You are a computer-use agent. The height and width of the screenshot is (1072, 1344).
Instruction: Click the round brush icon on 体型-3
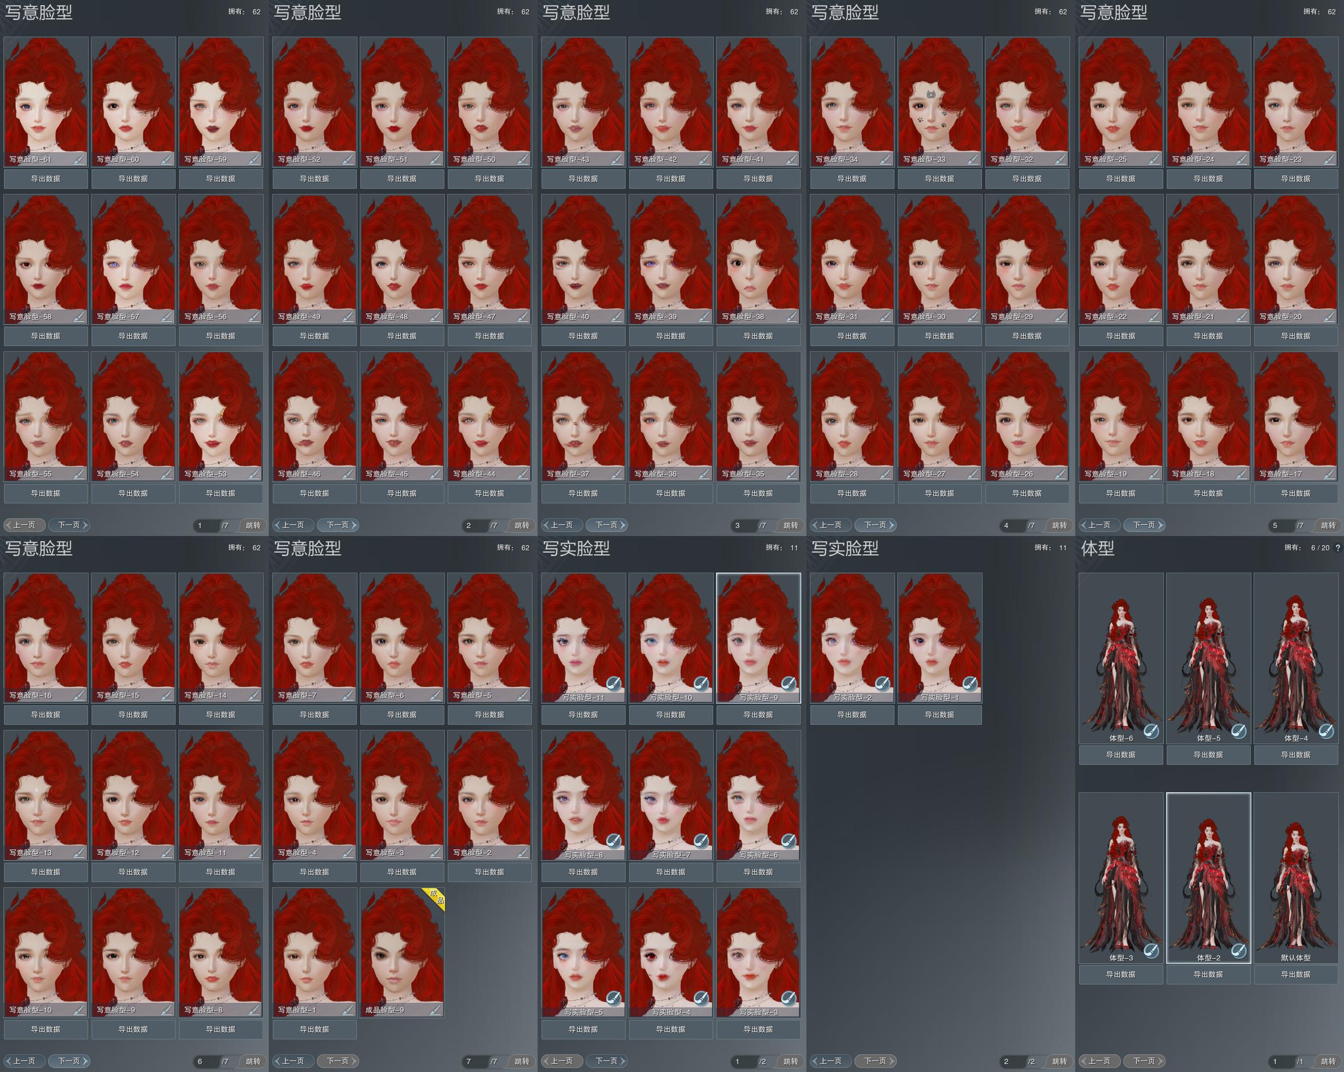point(1151,951)
